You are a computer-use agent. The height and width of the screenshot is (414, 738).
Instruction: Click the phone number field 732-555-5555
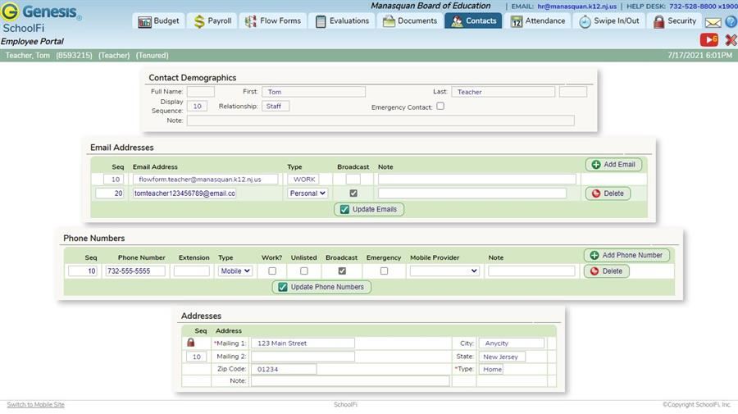click(135, 271)
